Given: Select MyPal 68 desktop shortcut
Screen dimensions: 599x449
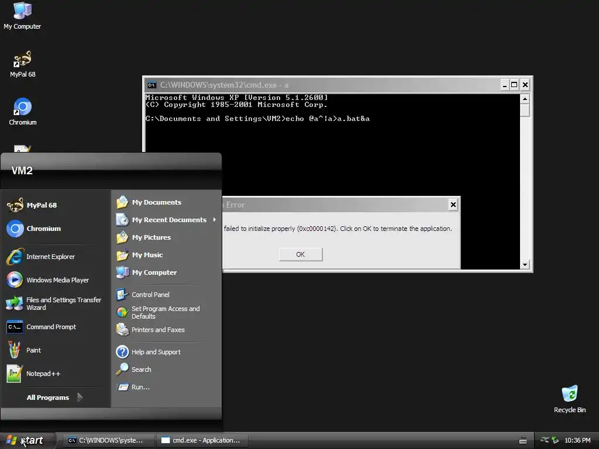Looking at the screenshot, I should point(23,64).
